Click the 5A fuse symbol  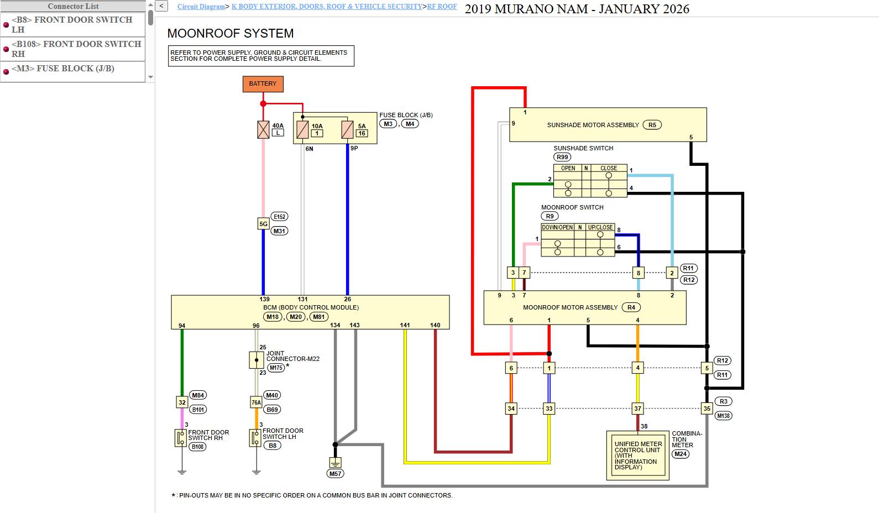click(347, 130)
